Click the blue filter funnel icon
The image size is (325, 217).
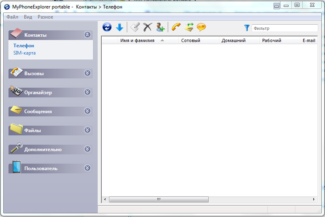pyautogui.click(x=247, y=28)
